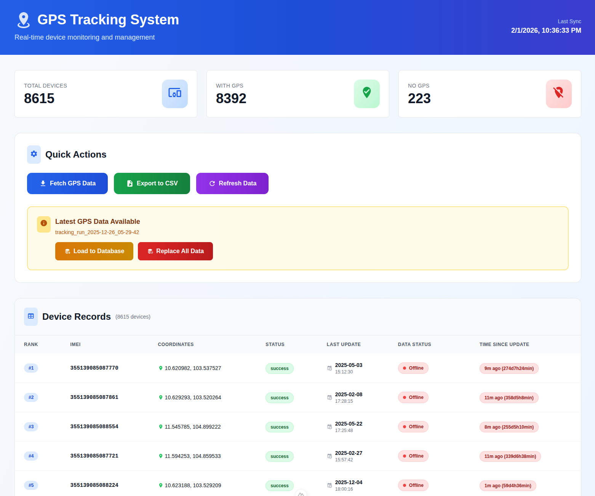Viewport: 595px width, 496px height.
Task: Click the red no-GPS icon
Action: click(558, 94)
